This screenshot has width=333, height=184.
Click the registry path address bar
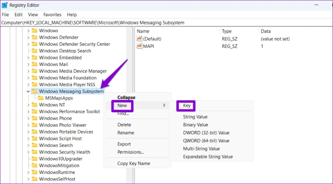tap(166, 23)
